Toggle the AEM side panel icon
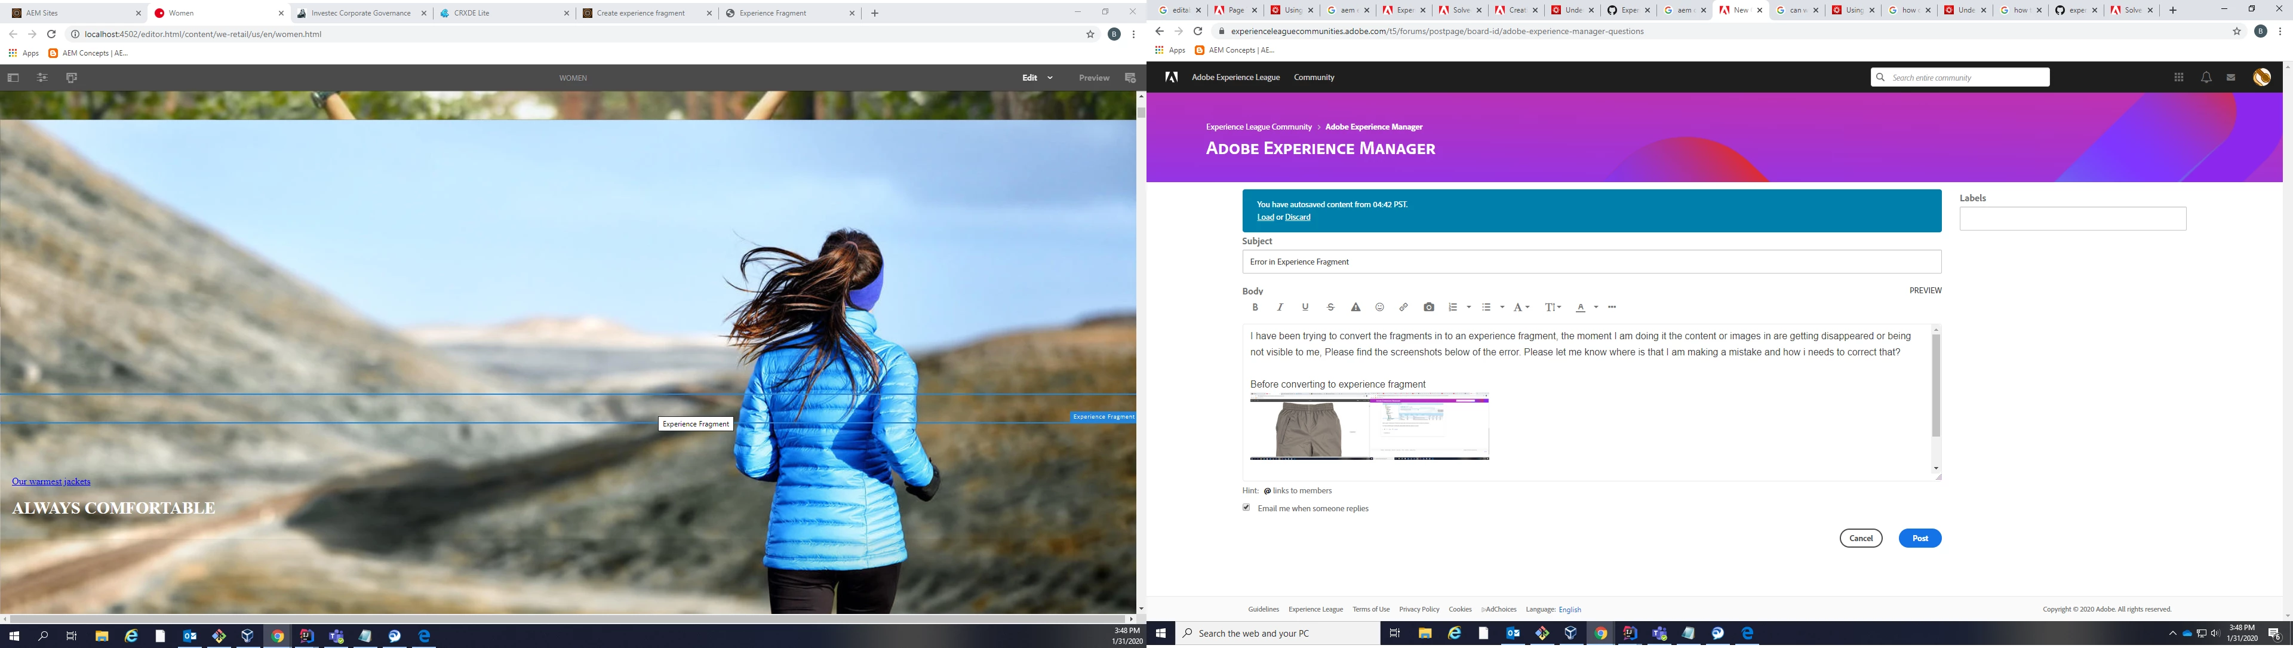 pyautogui.click(x=13, y=78)
